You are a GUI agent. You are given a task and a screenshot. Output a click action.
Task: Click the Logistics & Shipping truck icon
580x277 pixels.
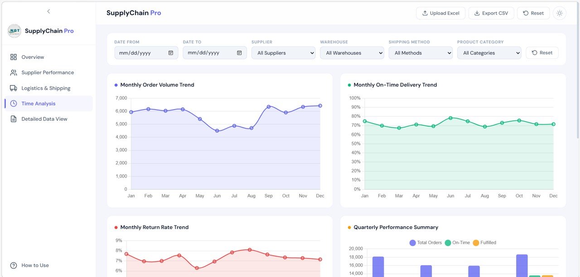click(x=14, y=88)
